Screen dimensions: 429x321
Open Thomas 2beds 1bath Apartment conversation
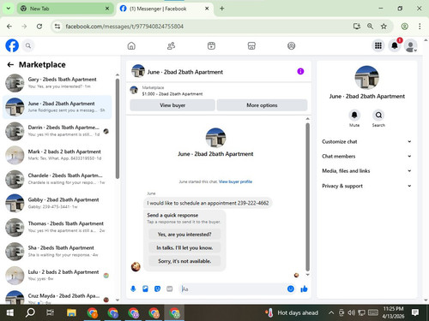point(57,227)
